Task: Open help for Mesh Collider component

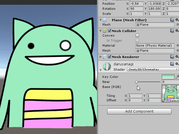Action: (172, 31)
